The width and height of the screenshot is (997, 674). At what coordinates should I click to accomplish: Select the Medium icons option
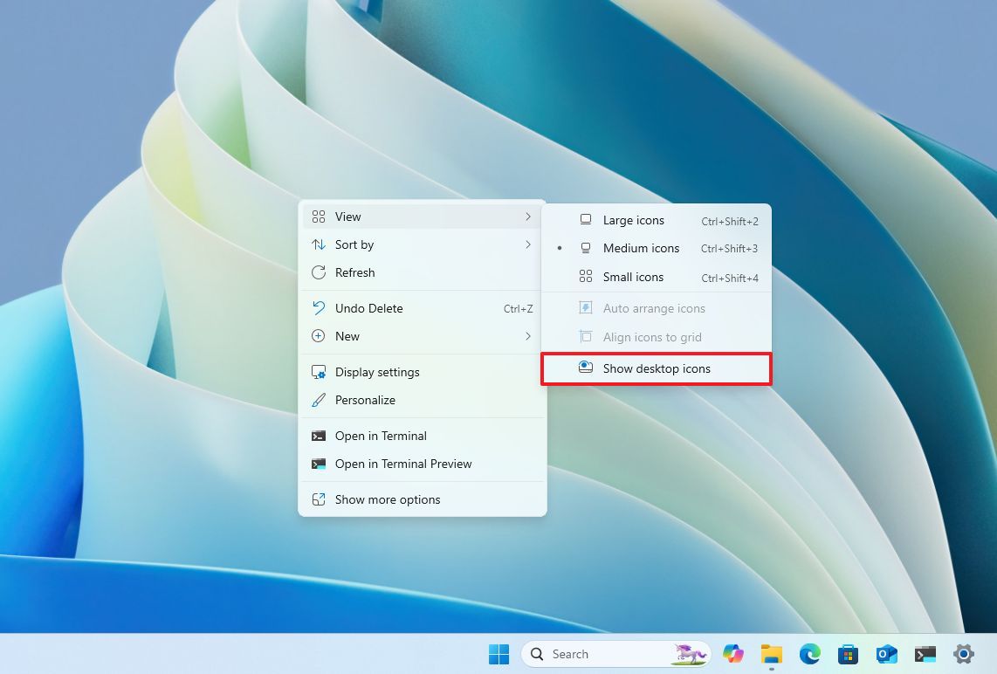[x=657, y=248]
